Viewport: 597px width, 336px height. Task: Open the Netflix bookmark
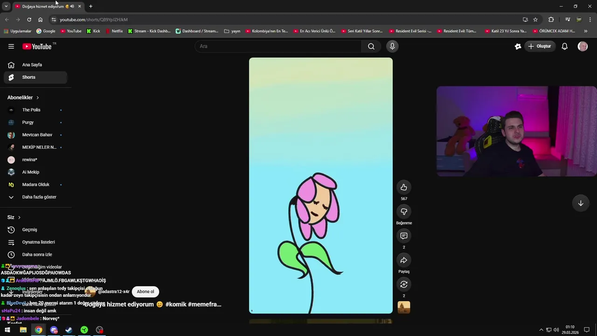[114, 31]
